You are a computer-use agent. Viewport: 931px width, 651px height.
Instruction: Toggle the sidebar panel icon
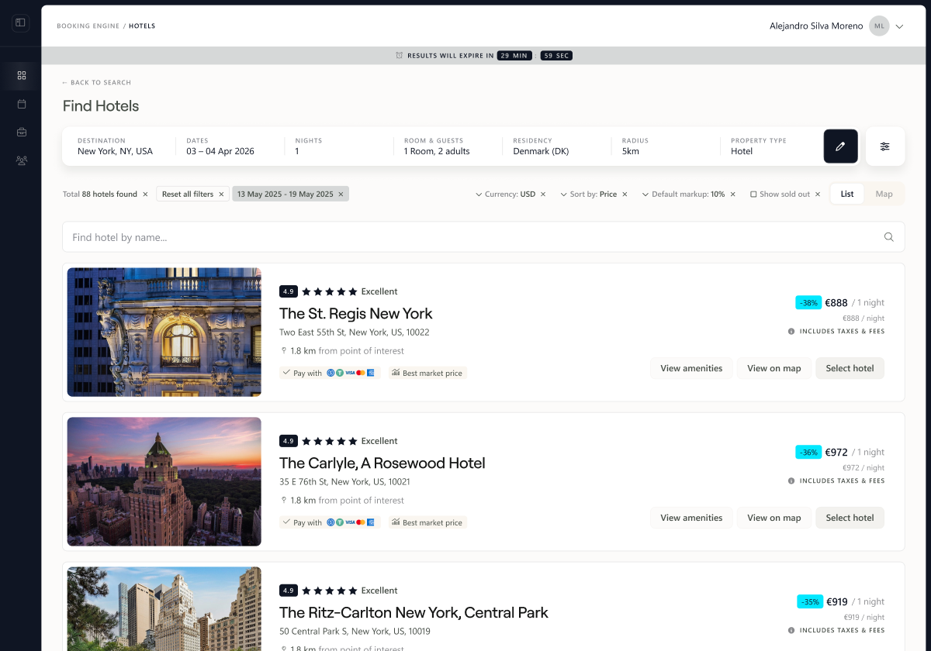click(21, 23)
